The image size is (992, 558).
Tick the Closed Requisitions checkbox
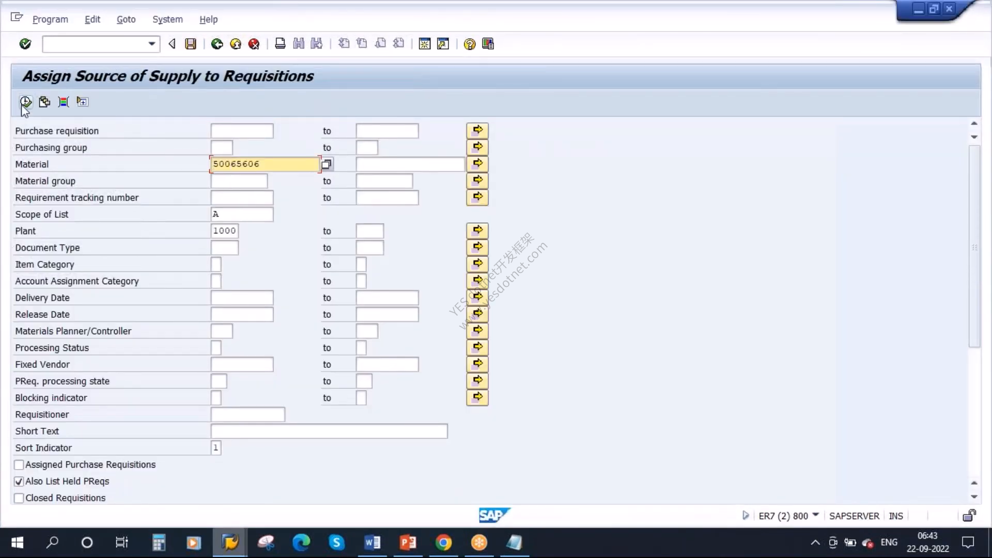(x=19, y=498)
